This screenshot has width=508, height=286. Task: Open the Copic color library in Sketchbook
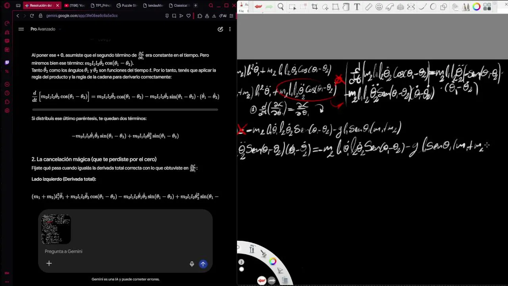(x=487, y=7)
